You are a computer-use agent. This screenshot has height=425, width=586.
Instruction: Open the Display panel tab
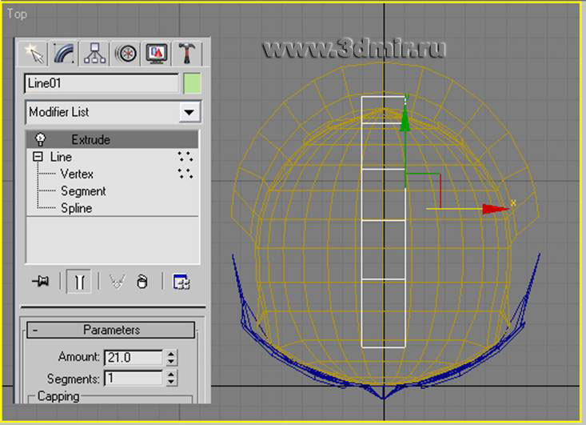point(157,53)
